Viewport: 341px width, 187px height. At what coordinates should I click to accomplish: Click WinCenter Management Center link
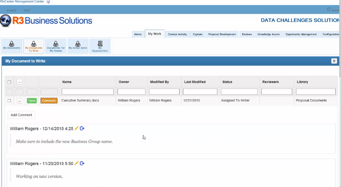[x=22, y=2]
